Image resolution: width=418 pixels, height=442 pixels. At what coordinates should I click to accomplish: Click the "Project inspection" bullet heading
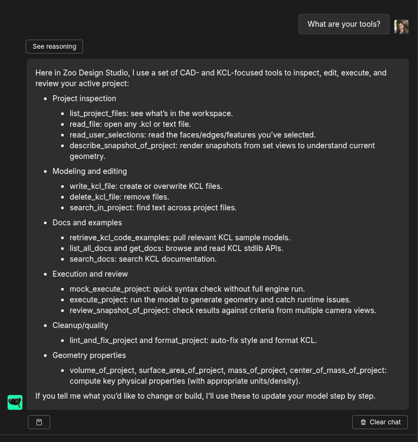(84, 98)
